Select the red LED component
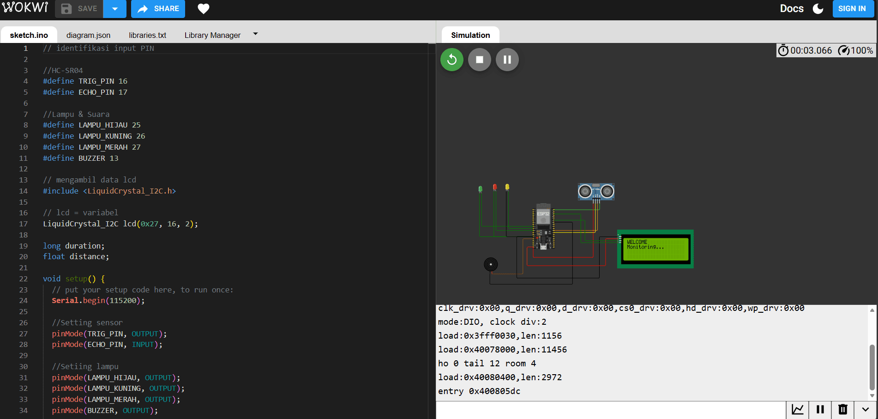Screen dimensions: 878x419 (495, 187)
